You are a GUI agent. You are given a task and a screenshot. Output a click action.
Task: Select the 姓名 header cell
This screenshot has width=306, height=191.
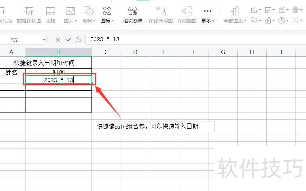12,72
